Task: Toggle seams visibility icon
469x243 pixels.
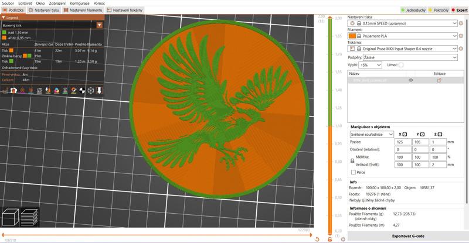Action: [x=39, y=90]
